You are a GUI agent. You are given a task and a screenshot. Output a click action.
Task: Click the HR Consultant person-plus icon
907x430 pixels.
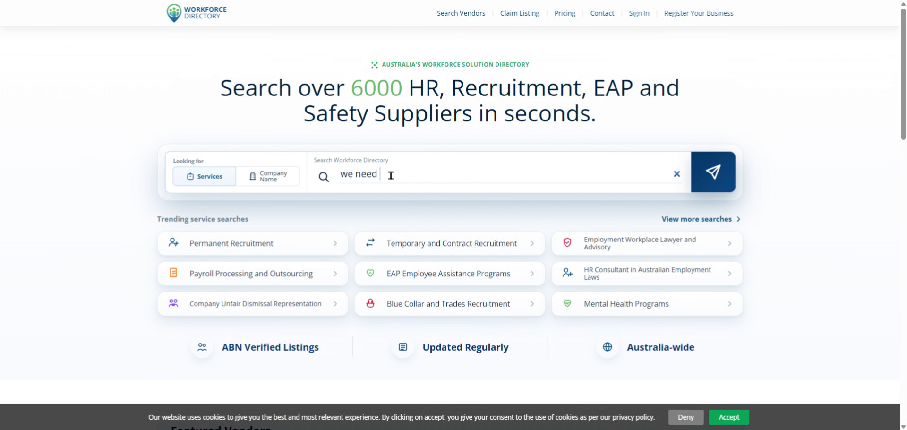567,273
